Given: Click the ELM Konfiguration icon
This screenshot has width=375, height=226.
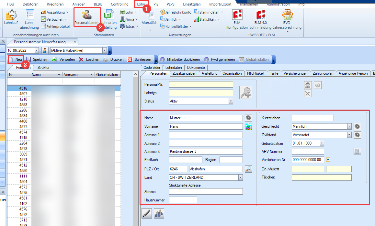Looking at the screenshot, I should point(237,19).
